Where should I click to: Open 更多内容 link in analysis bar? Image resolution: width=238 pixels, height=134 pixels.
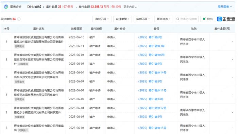point(130,7)
